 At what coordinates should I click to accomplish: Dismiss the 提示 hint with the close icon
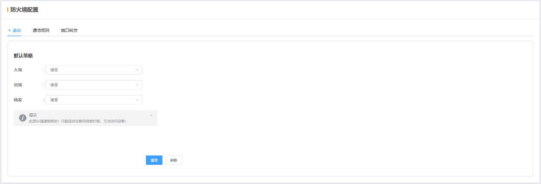(x=151, y=115)
